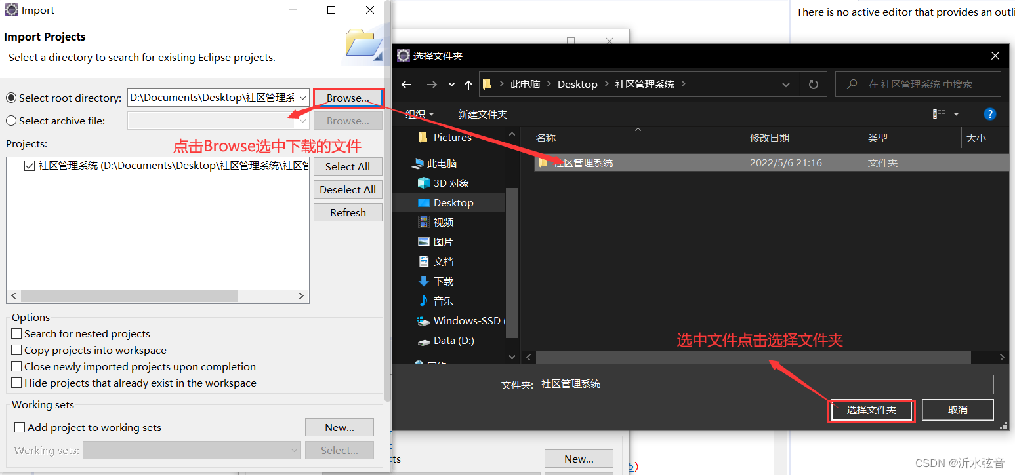The image size is (1015, 475).
Task: Expand chevron after Desktop breadcrumb
Action: (606, 84)
